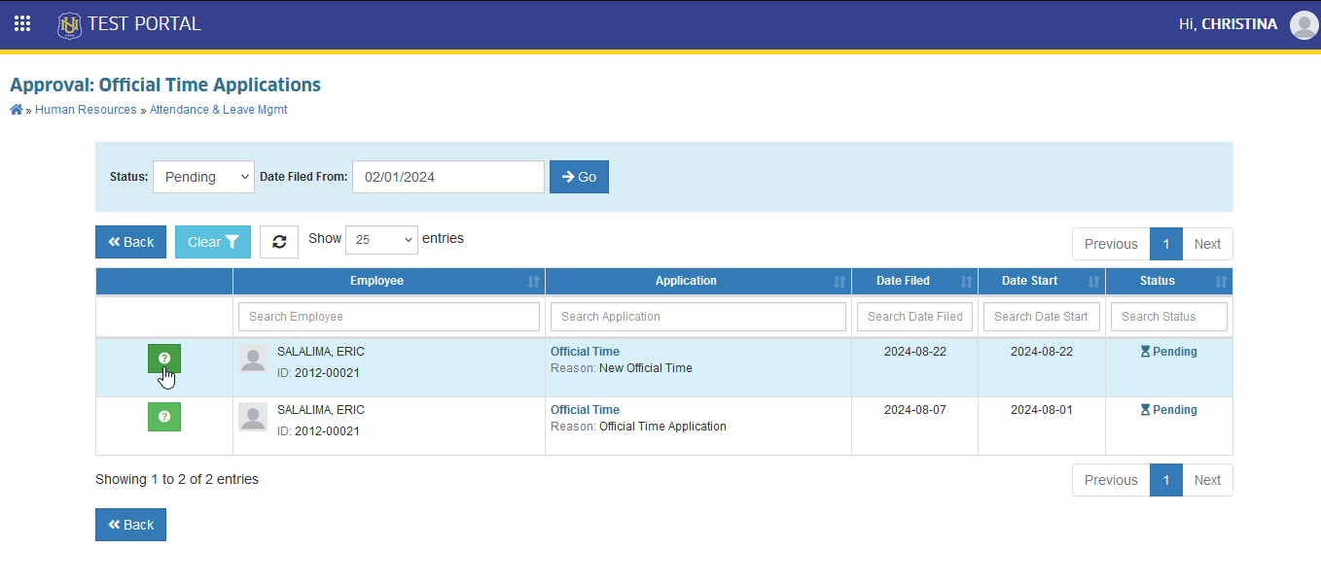Click the hourglass Pending status in first row
1321x583 pixels.
1168,352
